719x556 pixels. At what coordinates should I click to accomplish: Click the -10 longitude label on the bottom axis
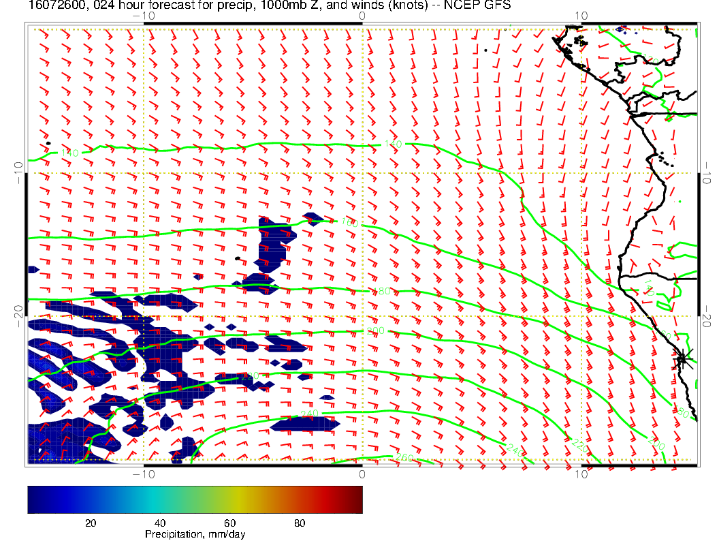[144, 474]
